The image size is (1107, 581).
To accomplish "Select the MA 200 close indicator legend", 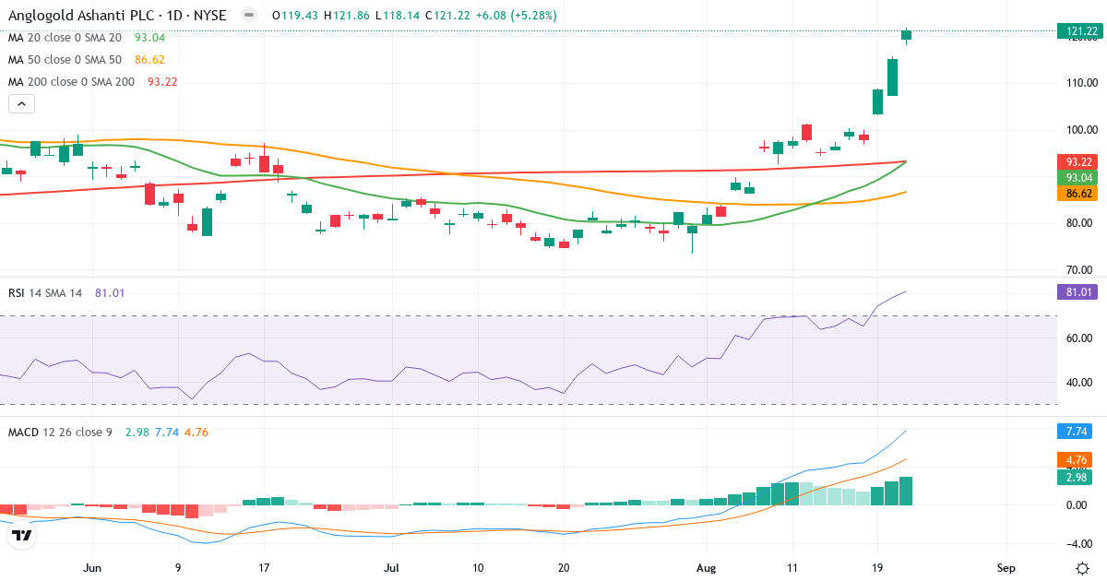I will coord(71,82).
